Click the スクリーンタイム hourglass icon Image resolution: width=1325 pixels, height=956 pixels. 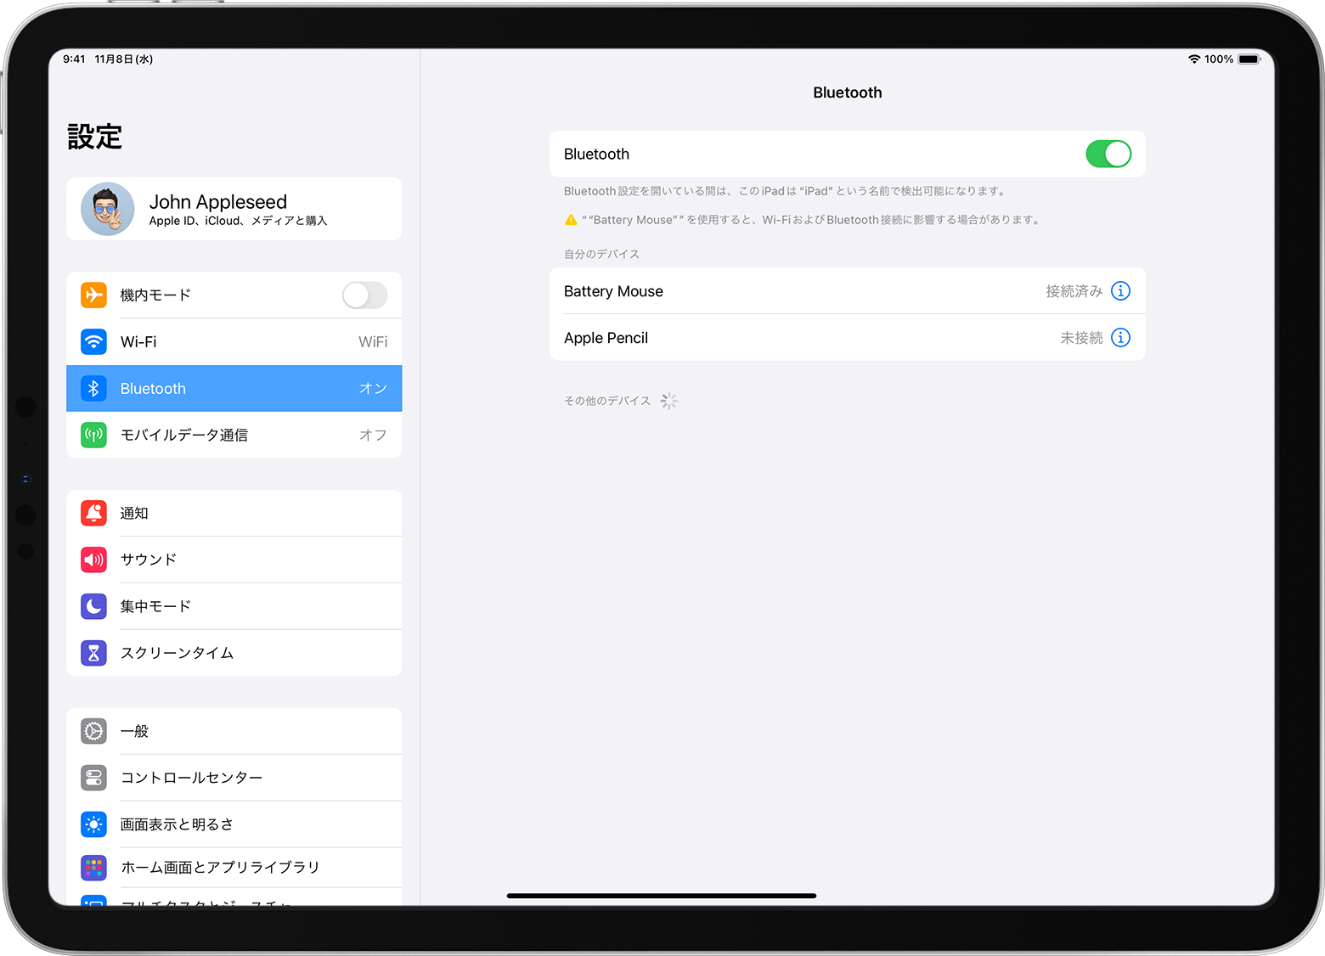click(x=93, y=653)
